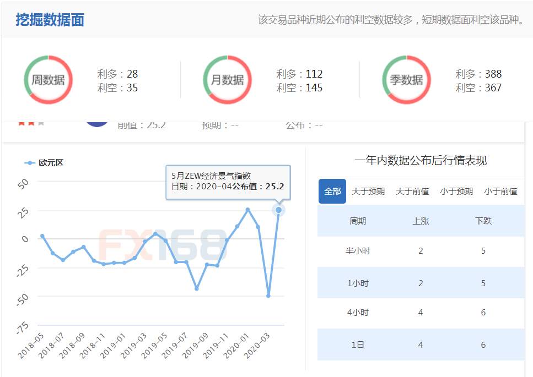Switch to the 大于预期 tab
533x377 pixels.
pyautogui.click(x=368, y=192)
